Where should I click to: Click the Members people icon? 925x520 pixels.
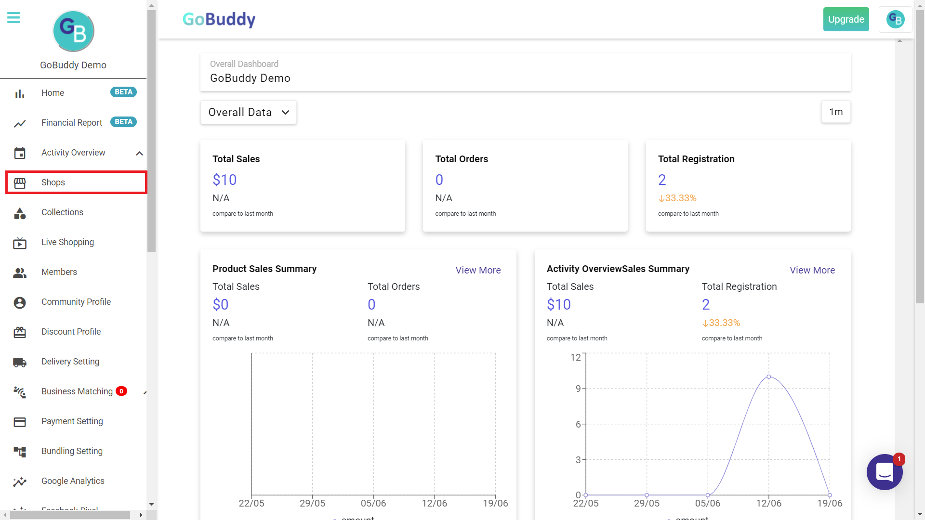click(x=20, y=273)
